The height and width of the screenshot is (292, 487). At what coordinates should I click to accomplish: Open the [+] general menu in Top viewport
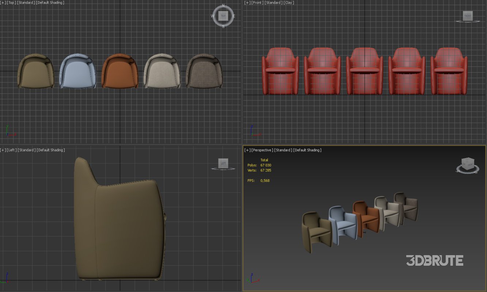pyautogui.click(x=3, y=3)
